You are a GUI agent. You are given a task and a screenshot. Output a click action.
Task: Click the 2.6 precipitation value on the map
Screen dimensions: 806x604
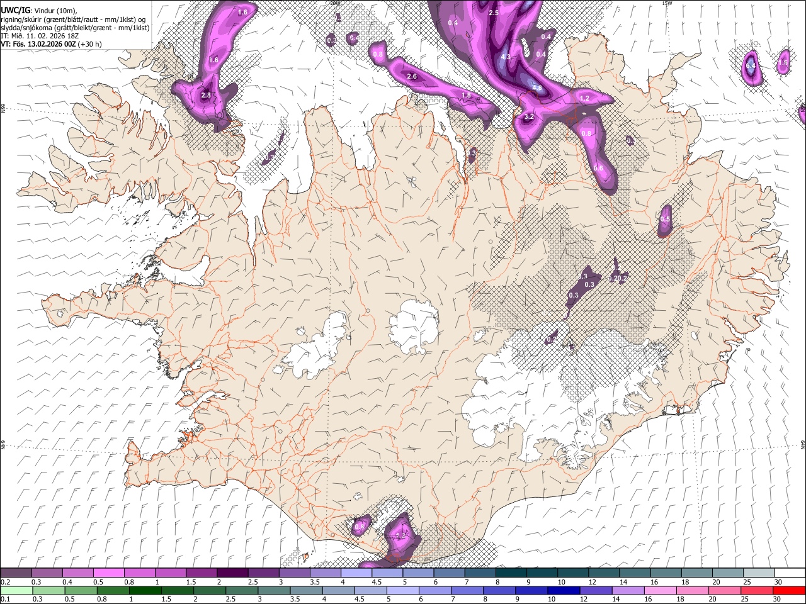[x=412, y=77]
